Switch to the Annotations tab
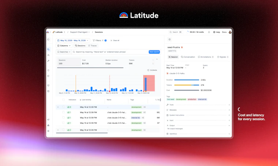Screen dimensions: 278x166 (206, 57)
